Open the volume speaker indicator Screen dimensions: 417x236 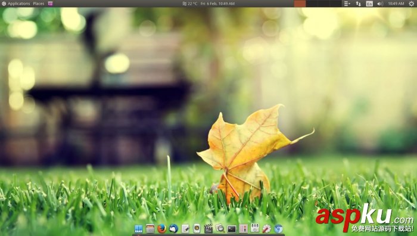(380, 4)
